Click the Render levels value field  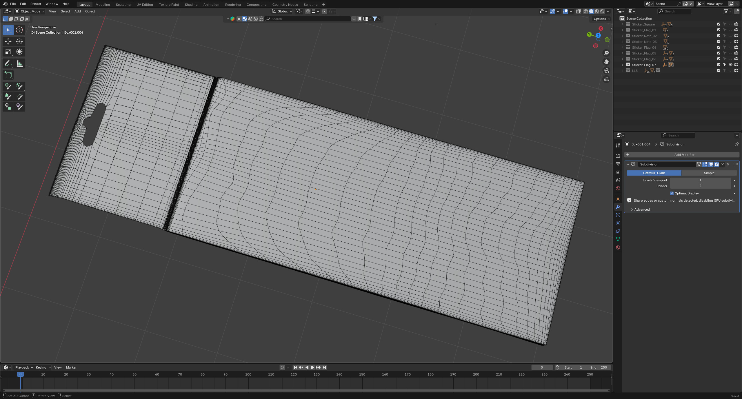pos(700,186)
